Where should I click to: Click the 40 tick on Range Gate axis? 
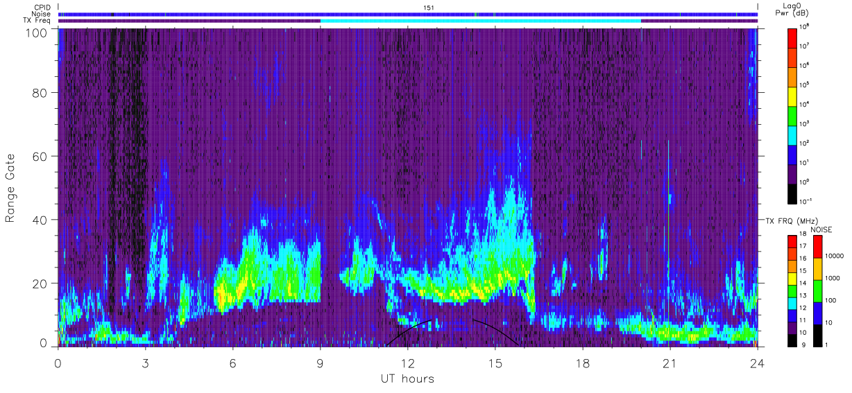coord(41,220)
